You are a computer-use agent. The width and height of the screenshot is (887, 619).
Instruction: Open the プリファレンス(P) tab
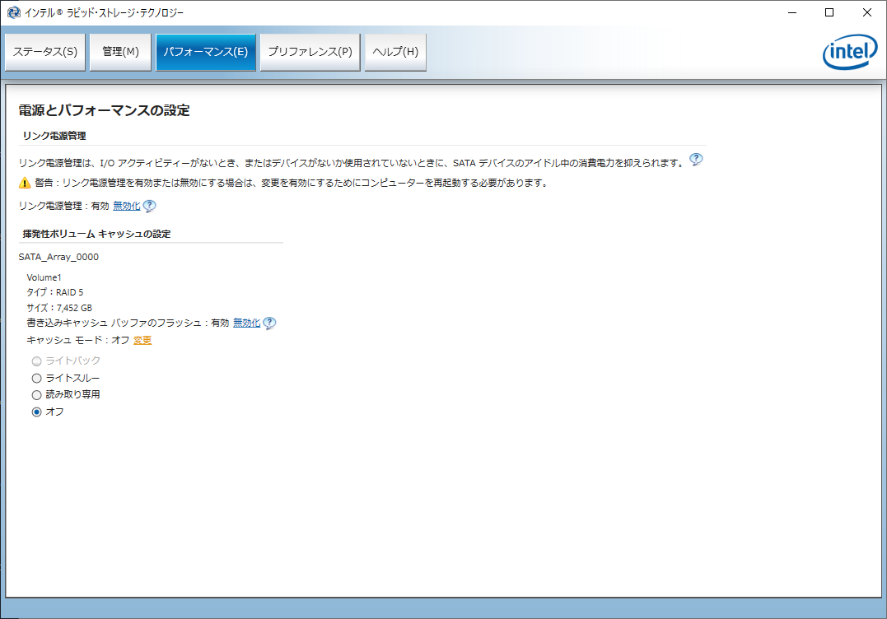coord(310,52)
